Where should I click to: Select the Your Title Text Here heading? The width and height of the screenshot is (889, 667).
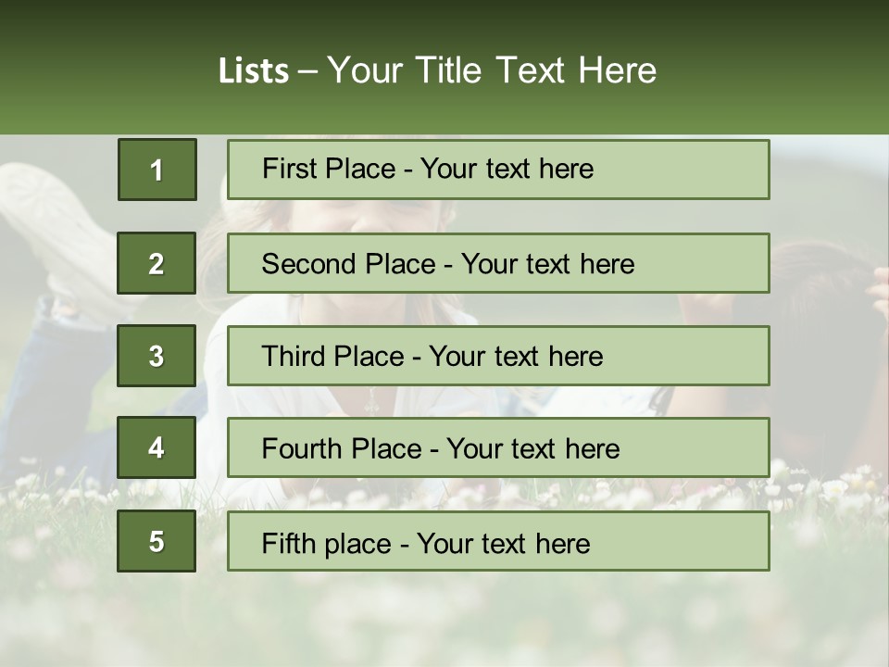pos(492,70)
